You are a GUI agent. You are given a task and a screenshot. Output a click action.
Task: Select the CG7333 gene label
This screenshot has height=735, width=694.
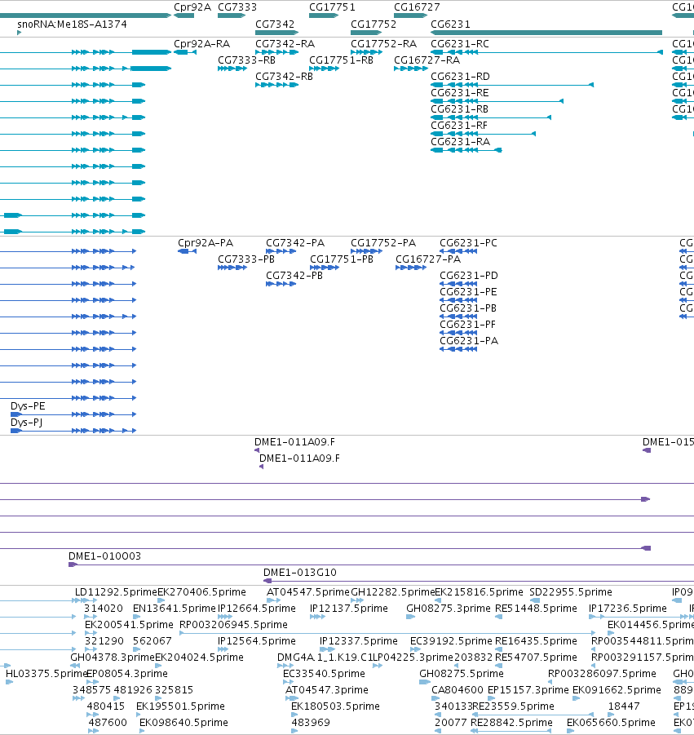[237, 7]
